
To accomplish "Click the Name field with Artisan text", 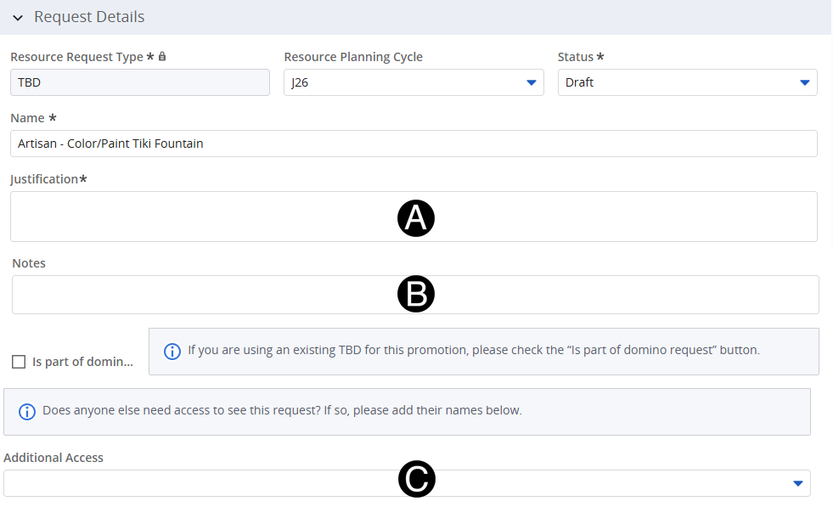I will [414, 144].
